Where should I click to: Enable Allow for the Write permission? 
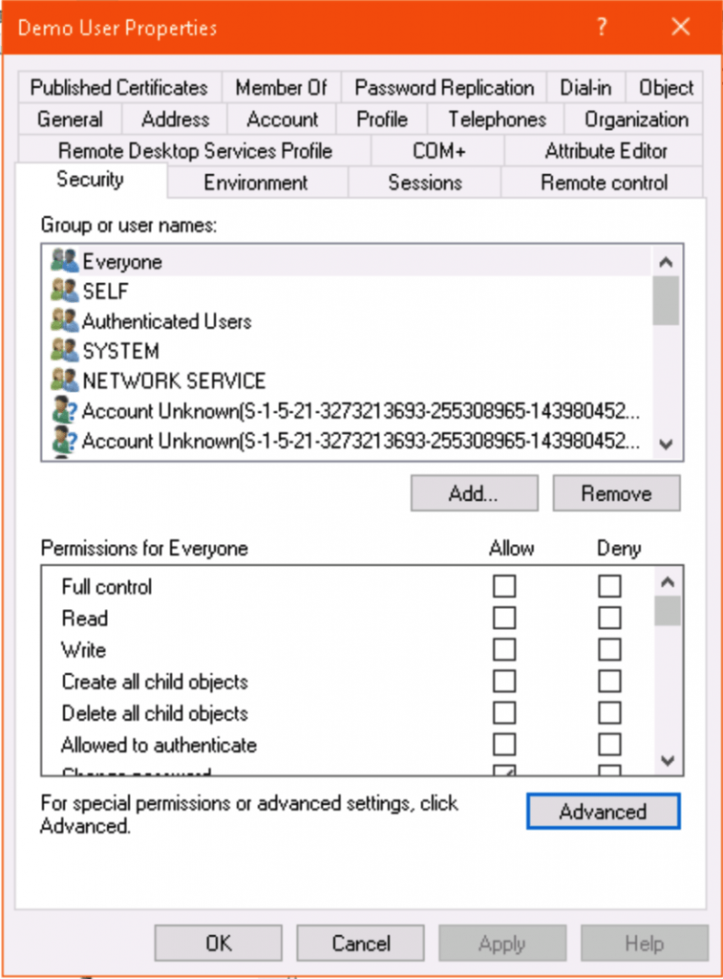504,649
